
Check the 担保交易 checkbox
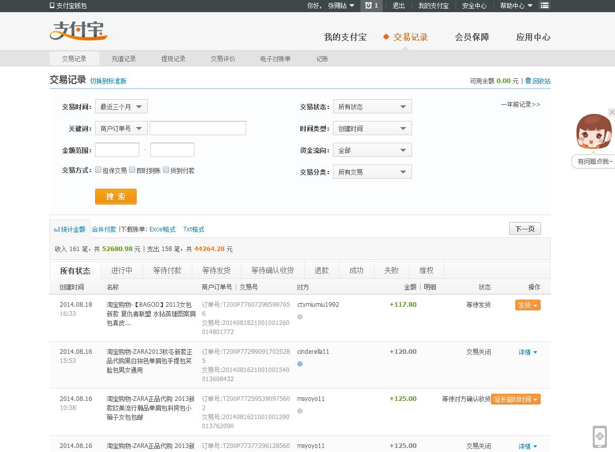[x=98, y=170]
